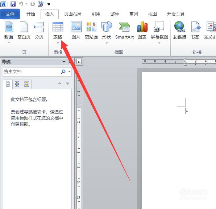The height and width of the screenshot is (209, 216).
Task: Click the vertical ruler margin area
Action: point(79,90)
